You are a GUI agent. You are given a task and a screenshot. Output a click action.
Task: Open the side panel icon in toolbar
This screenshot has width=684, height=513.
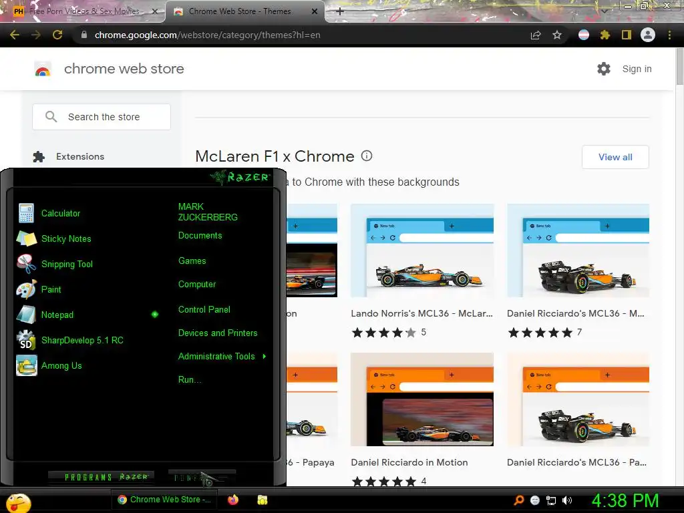point(626,35)
